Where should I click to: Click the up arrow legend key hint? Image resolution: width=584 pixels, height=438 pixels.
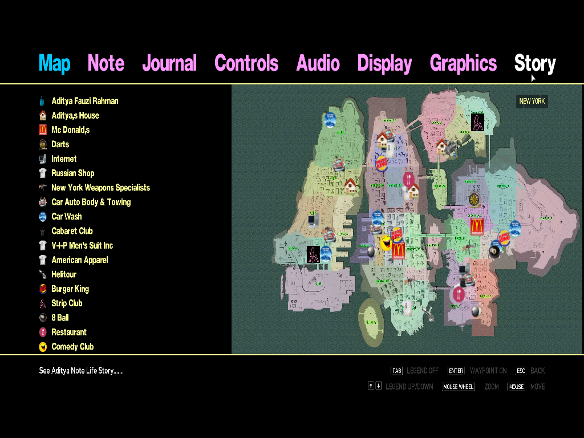tap(371, 386)
